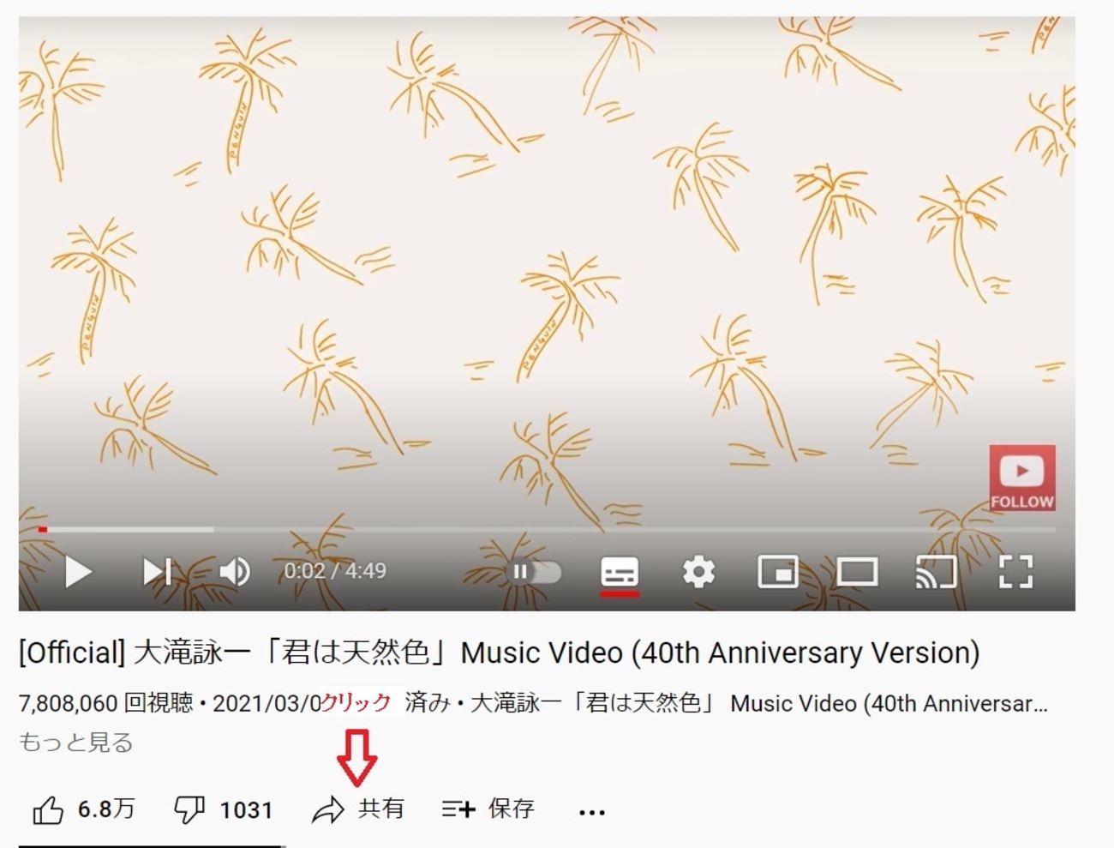Click the FOLLOW channel watermark
Viewport: 1114px width, 848px height.
pos(1022,478)
